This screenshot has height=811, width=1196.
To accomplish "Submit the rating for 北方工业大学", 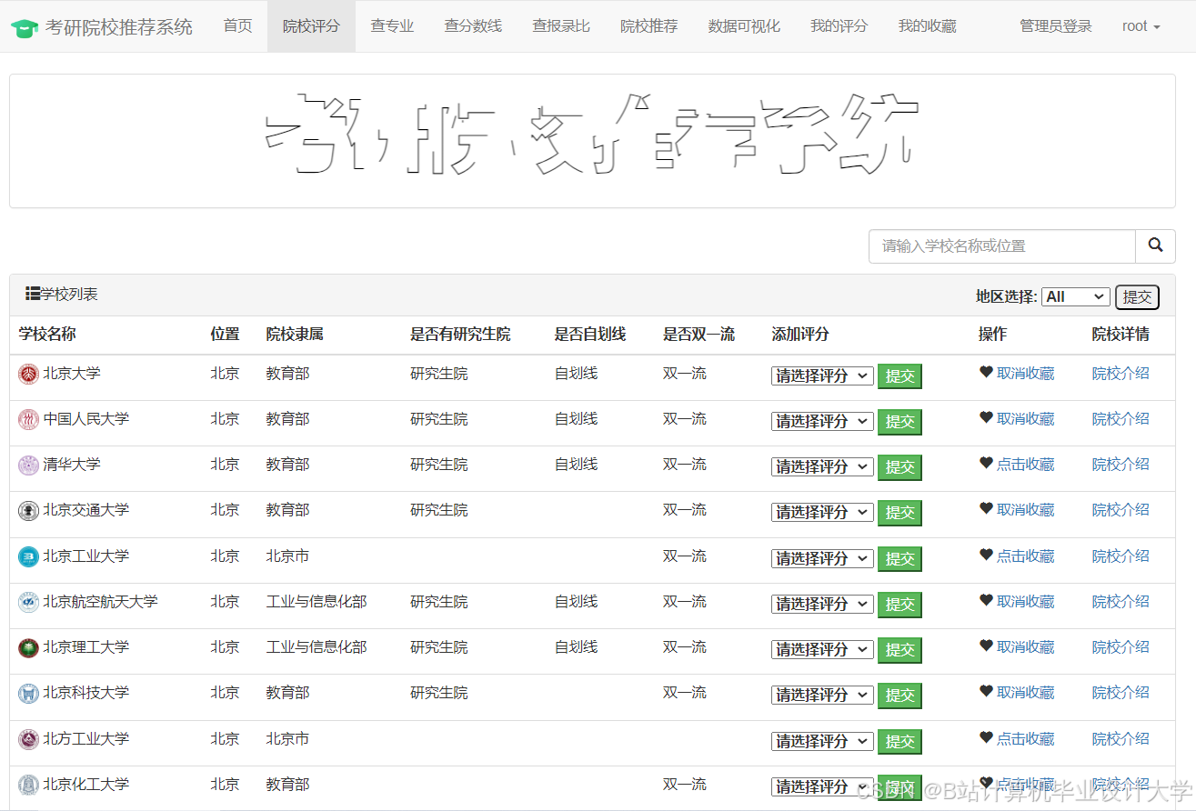I will 900,741.
